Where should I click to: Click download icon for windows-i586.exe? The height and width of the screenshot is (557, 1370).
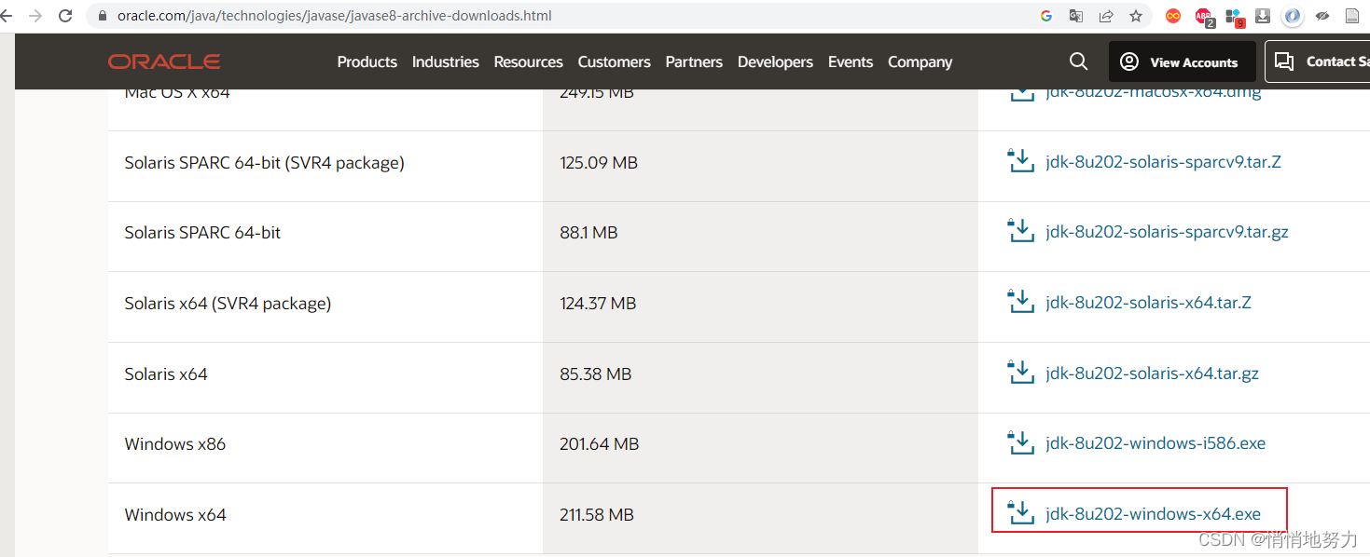click(x=1021, y=442)
